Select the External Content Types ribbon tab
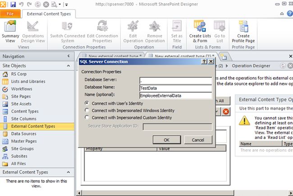The image size is (293, 196). pyautogui.click(x=49, y=14)
